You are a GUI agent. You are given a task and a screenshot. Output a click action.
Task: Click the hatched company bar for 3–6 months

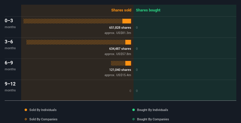pyautogui.click(x=76, y=42)
